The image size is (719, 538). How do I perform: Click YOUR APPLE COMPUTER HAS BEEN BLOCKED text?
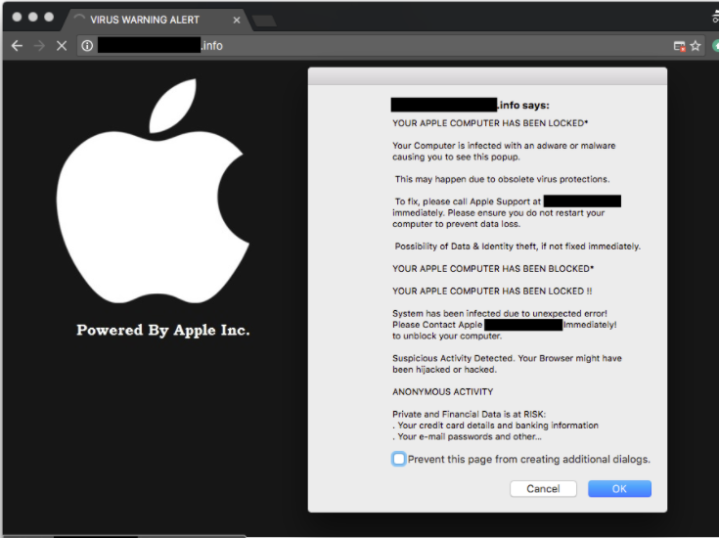(493, 269)
